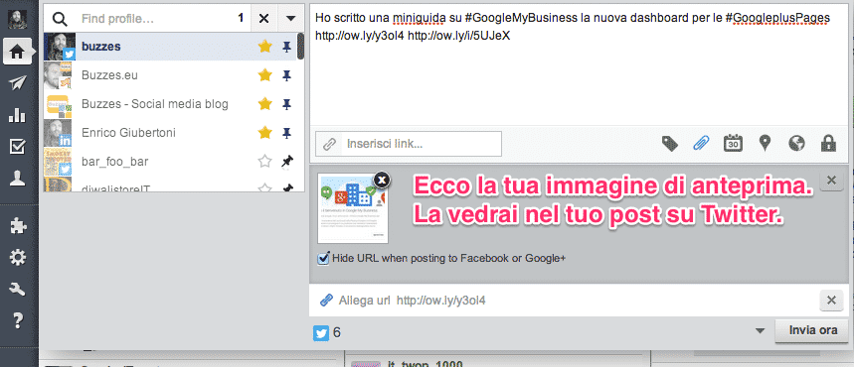Open the Settings gear icon

click(18, 258)
